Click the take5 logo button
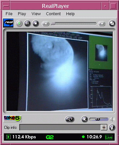 click(x=13, y=119)
